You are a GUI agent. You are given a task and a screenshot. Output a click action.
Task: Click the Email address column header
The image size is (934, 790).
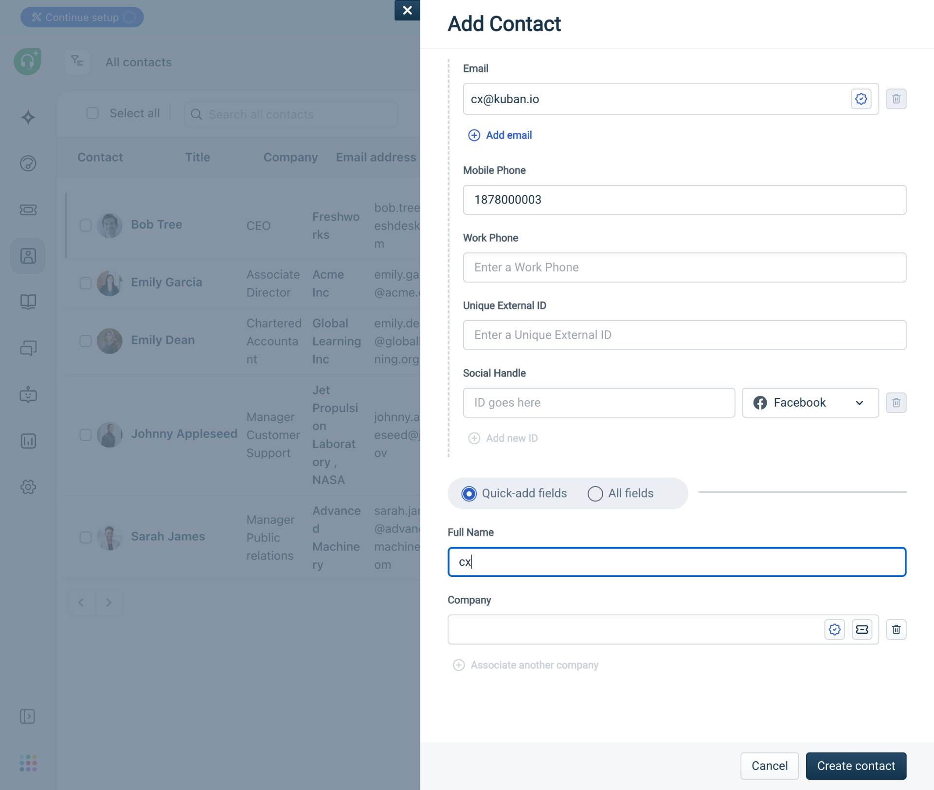click(376, 157)
